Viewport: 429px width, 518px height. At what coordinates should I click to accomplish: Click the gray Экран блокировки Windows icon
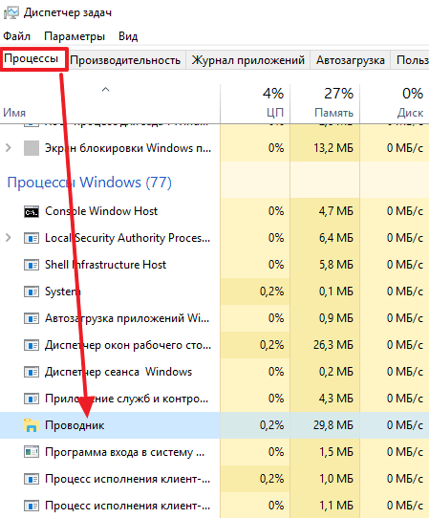pos(32,148)
